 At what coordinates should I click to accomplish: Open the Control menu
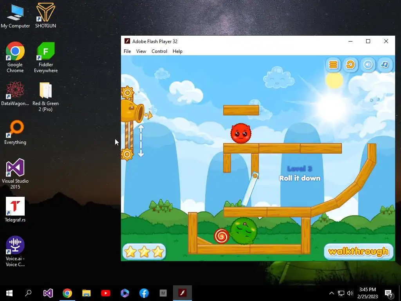tap(159, 51)
